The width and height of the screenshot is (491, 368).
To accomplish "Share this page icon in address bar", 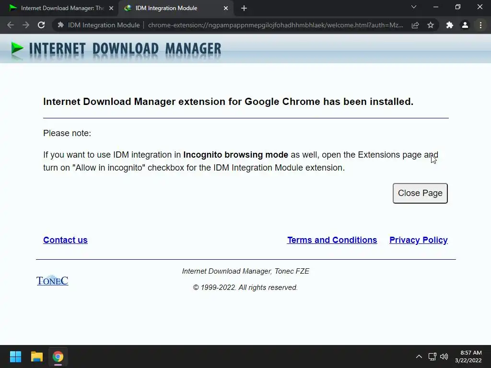I will tap(415, 25).
